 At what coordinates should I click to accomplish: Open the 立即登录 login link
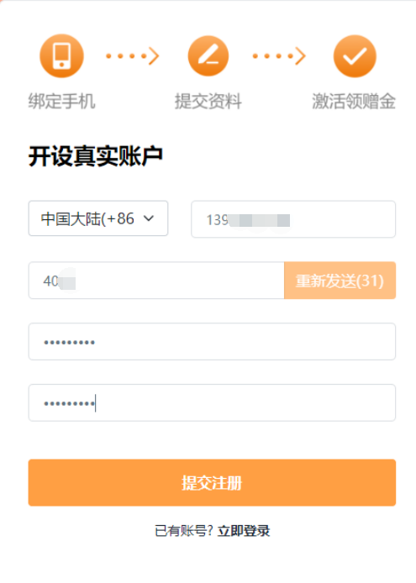244,531
